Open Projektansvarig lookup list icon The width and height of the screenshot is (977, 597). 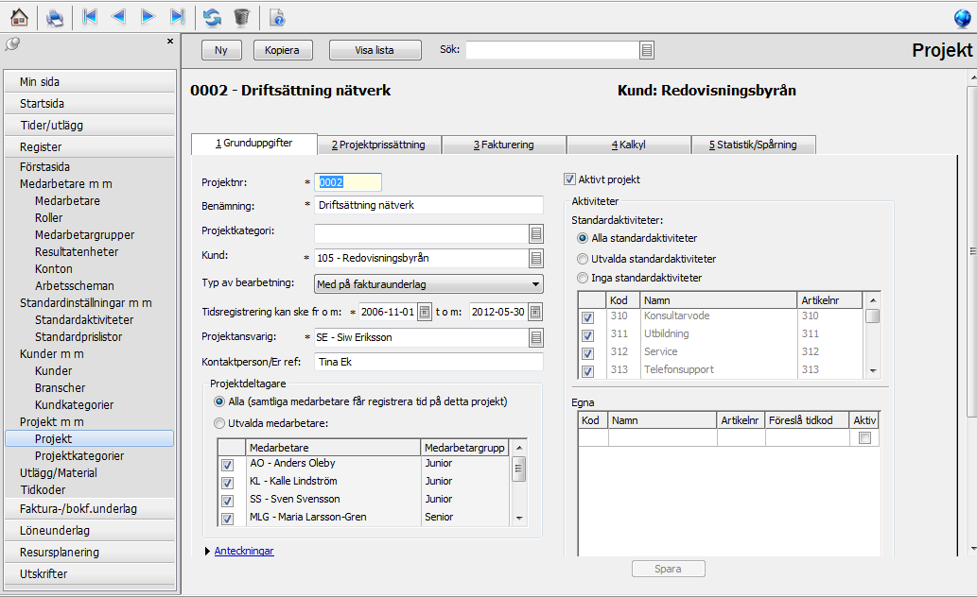pyautogui.click(x=536, y=338)
